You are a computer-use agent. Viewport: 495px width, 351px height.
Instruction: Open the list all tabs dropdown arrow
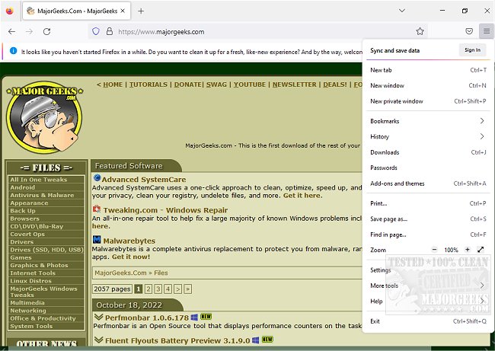[401, 11]
